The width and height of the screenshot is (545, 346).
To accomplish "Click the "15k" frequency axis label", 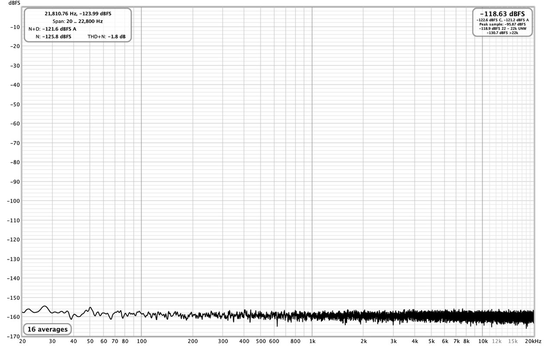I will tap(513, 341).
